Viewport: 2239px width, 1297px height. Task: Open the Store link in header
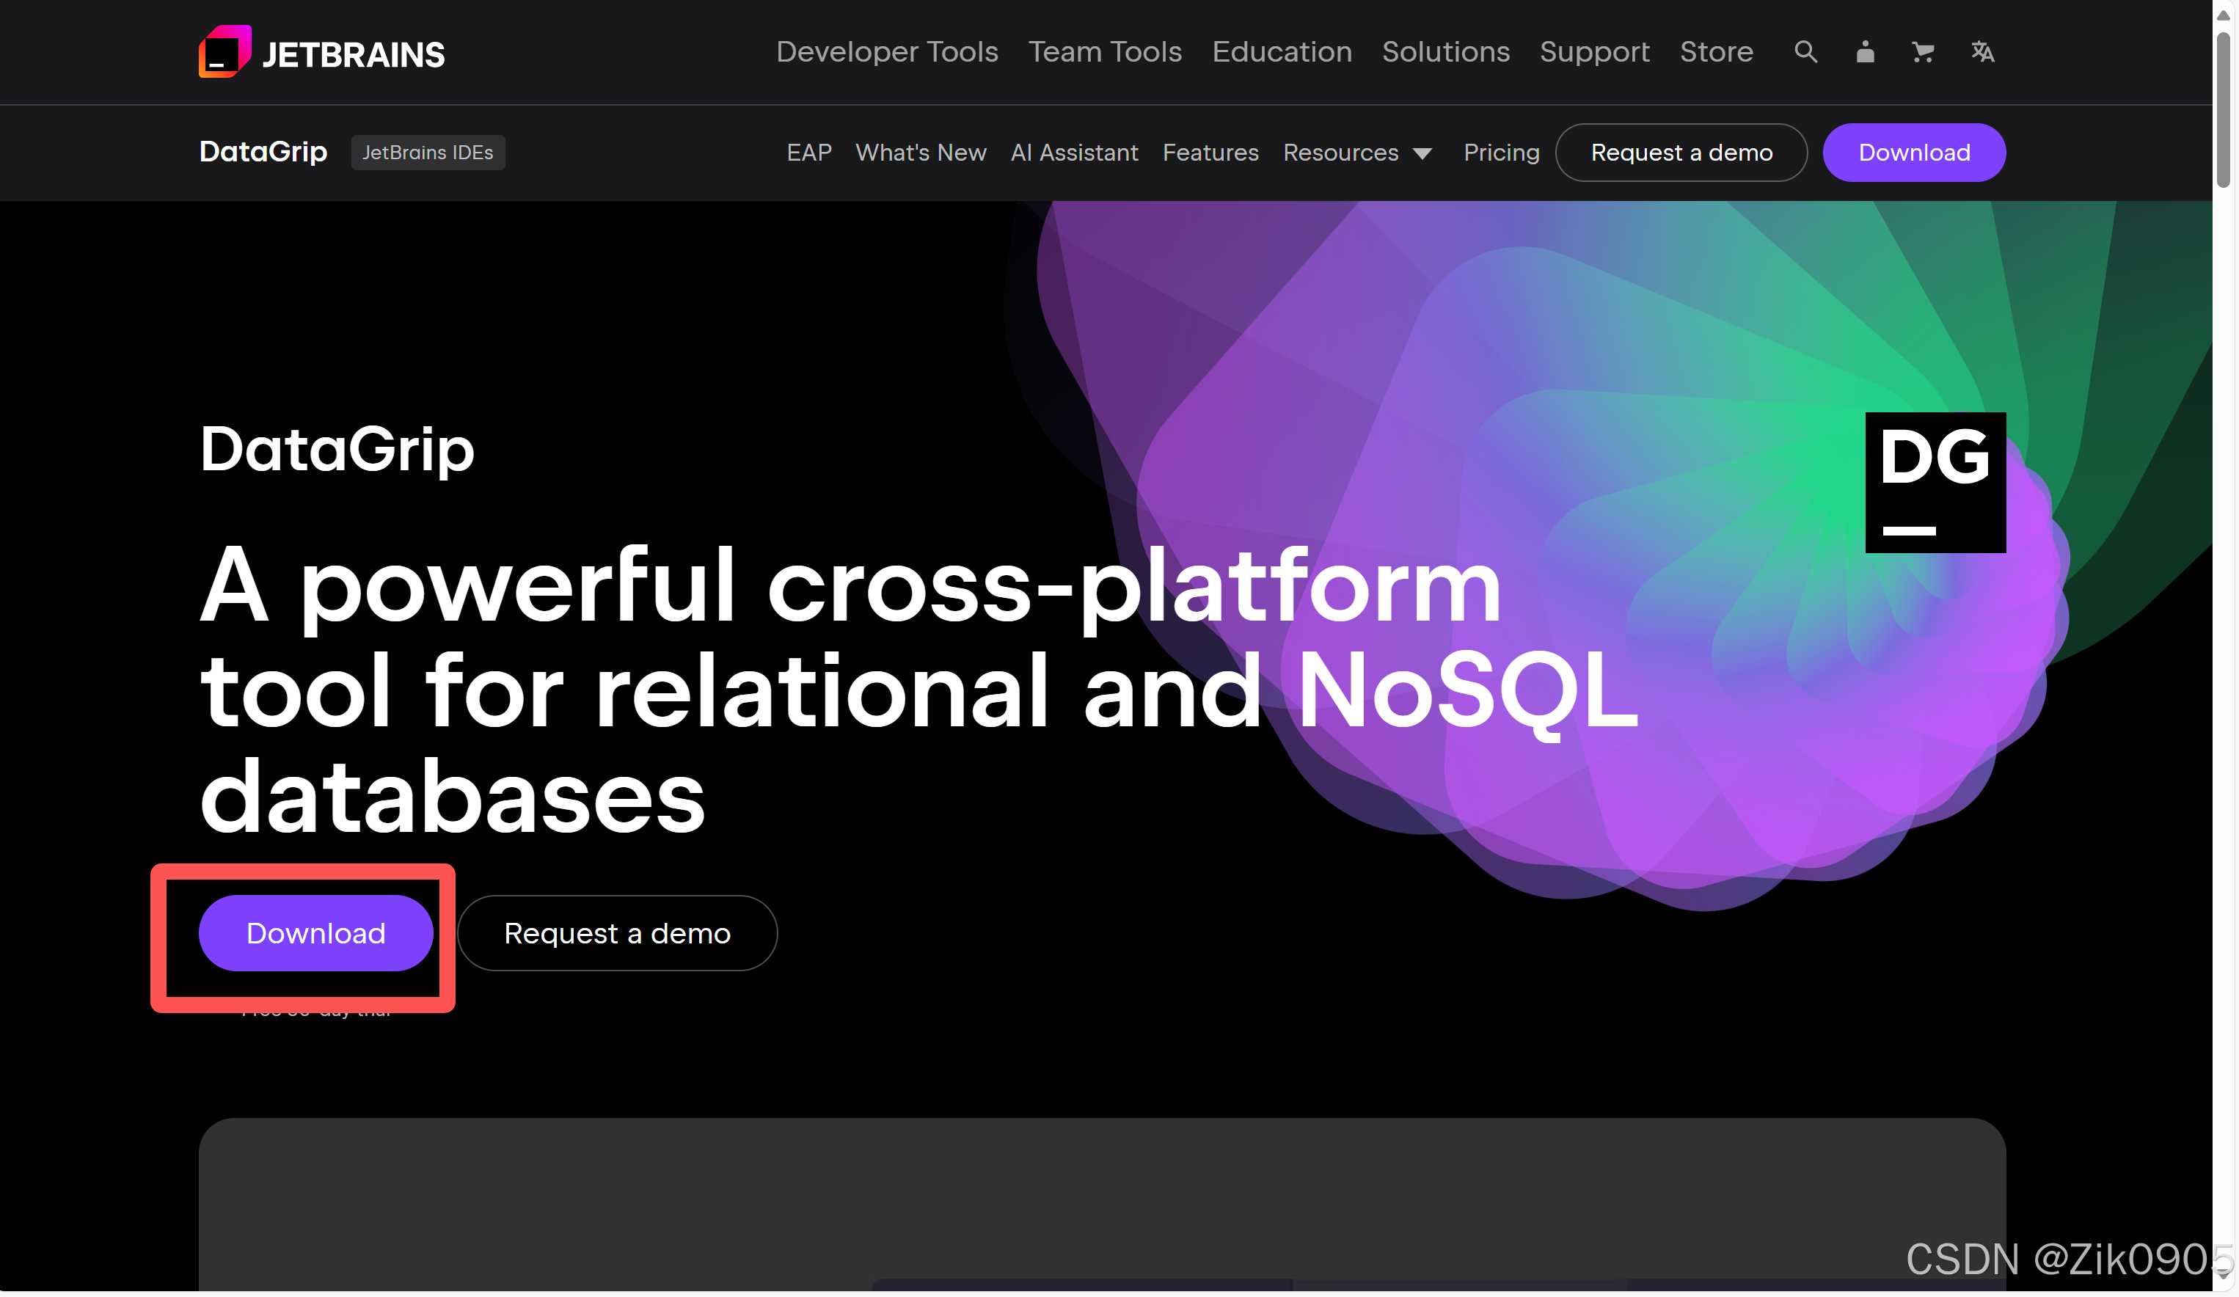click(x=1716, y=51)
